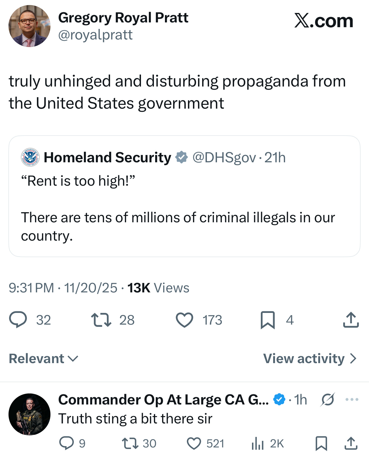369x461 pixels.
Task: Reply to the Commander's comment
Action: tap(67, 443)
